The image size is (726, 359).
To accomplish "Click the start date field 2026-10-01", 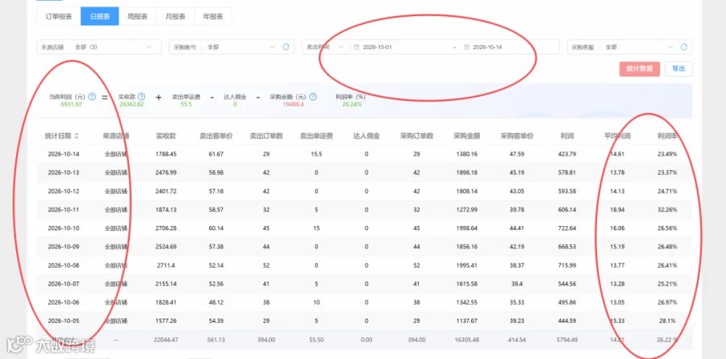I will (378, 48).
